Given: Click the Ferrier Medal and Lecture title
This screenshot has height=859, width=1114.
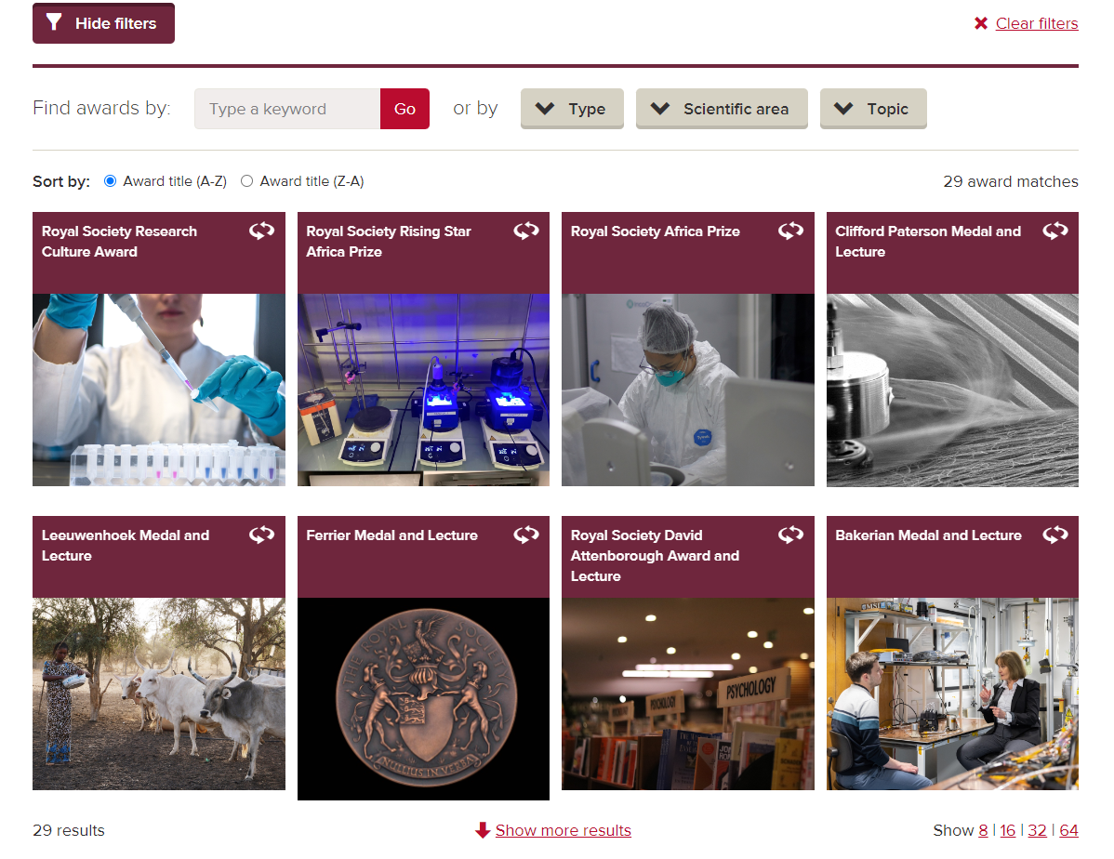Looking at the screenshot, I should [x=392, y=535].
